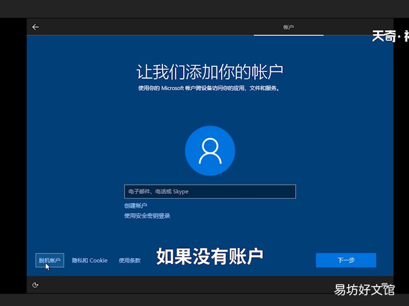The height and width of the screenshot is (306, 409).
Task: Select the 帐户 tab at the top
Action: click(x=288, y=27)
